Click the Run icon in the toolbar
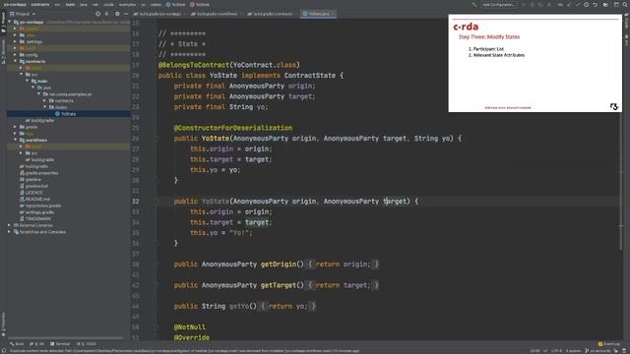Screen dimensions: 630x354 coord(524,4)
